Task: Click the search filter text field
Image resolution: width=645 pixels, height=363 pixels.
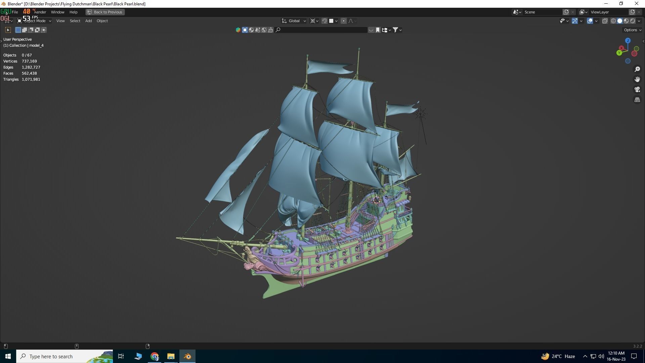Action: tap(321, 30)
